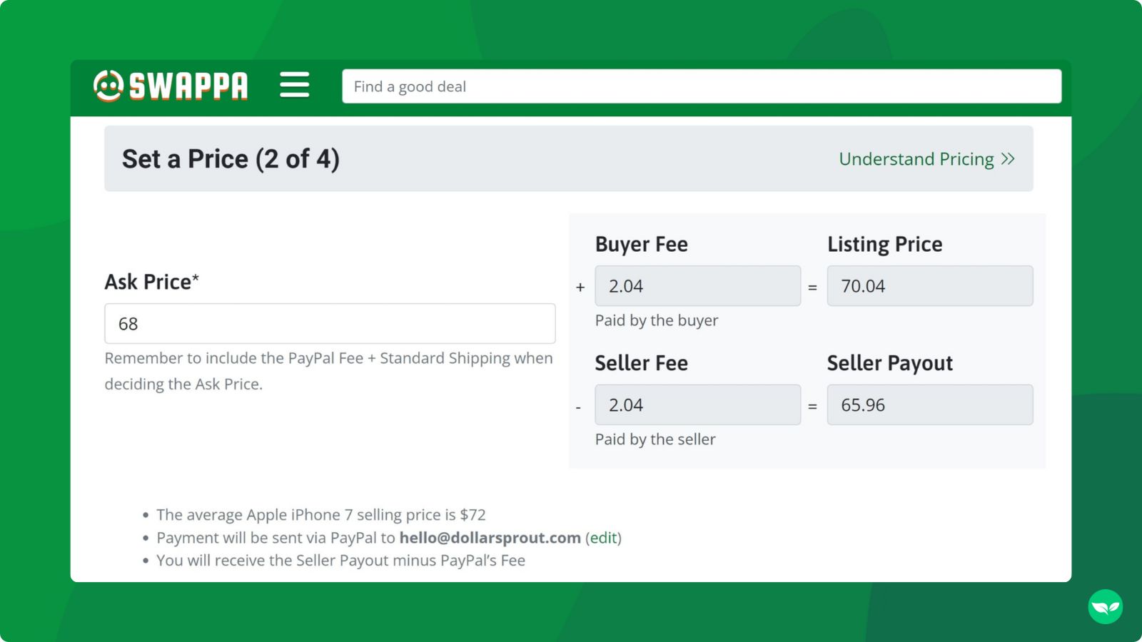Select the Seller Fee amount field
The height and width of the screenshot is (642, 1142).
pyautogui.click(x=697, y=404)
